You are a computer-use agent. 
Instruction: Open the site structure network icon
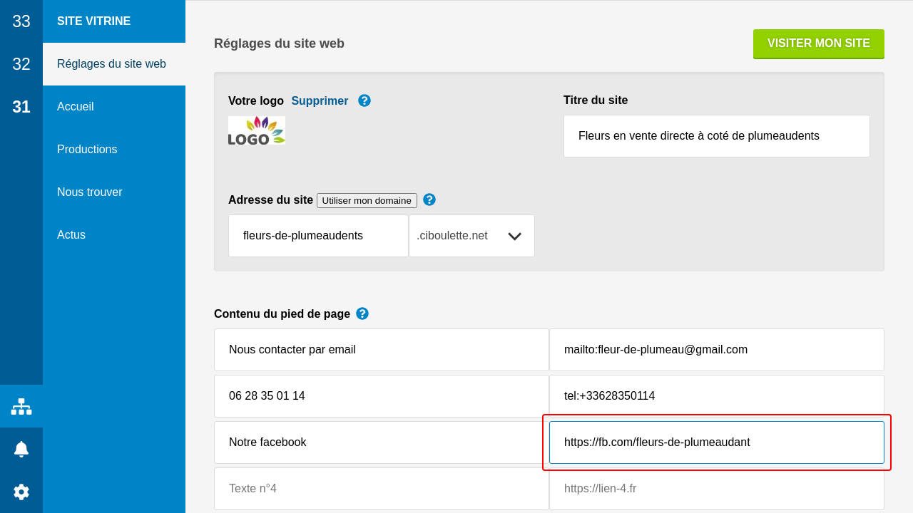click(x=21, y=406)
